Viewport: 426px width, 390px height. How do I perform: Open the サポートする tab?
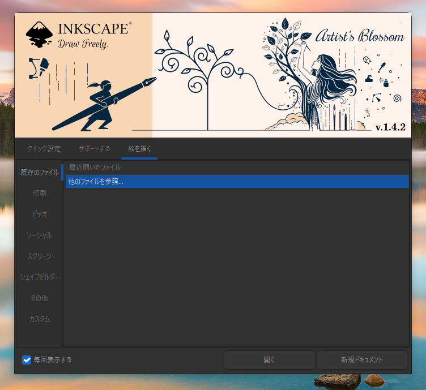pyautogui.click(x=94, y=149)
